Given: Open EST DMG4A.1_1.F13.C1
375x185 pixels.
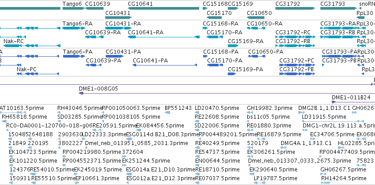Looking at the screenshot, I should coord(306,143).
